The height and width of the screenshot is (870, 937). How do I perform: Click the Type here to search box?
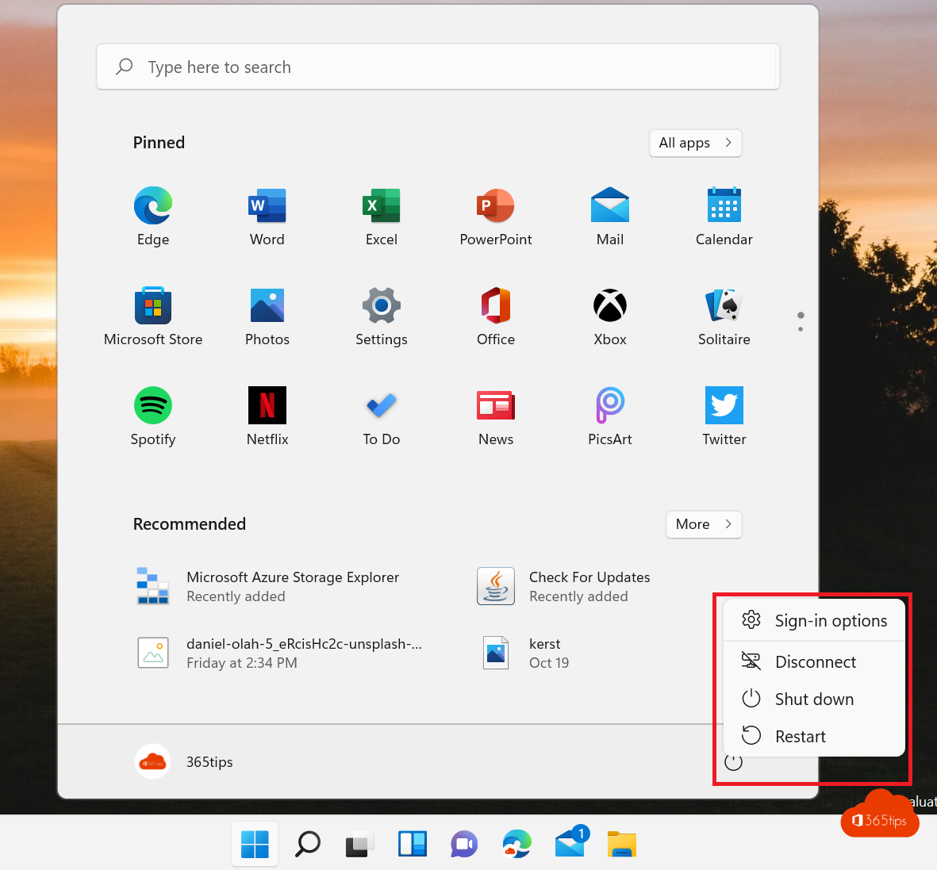438,67
